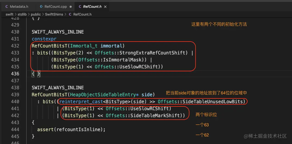Expand chevron after SwiftShims in breadcrumb
Image resolution: width=292 pixels, height=144 pixels.
click(x=65, y=14)
